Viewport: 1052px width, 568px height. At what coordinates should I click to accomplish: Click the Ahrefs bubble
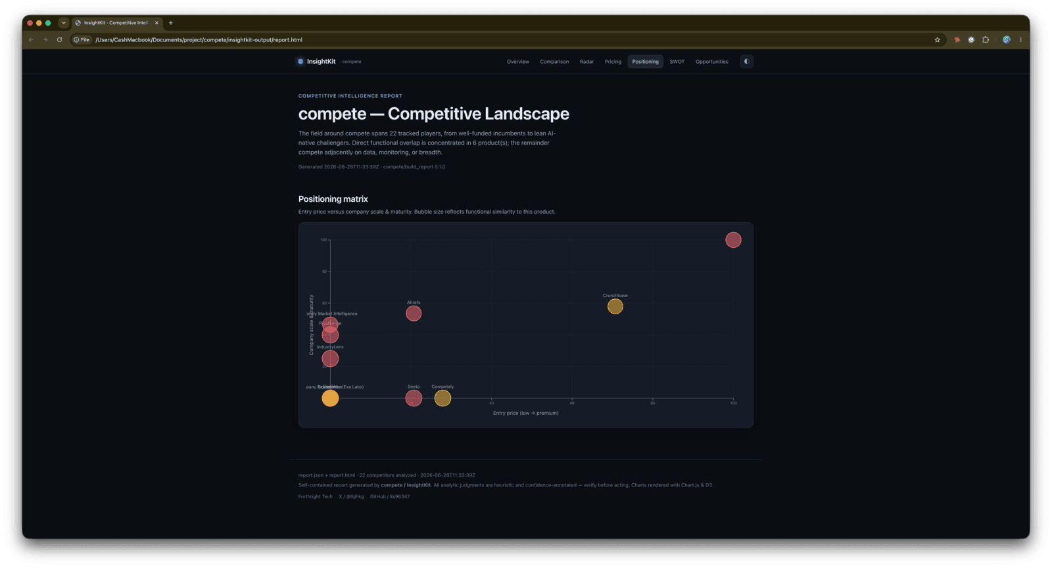[414, 314]
